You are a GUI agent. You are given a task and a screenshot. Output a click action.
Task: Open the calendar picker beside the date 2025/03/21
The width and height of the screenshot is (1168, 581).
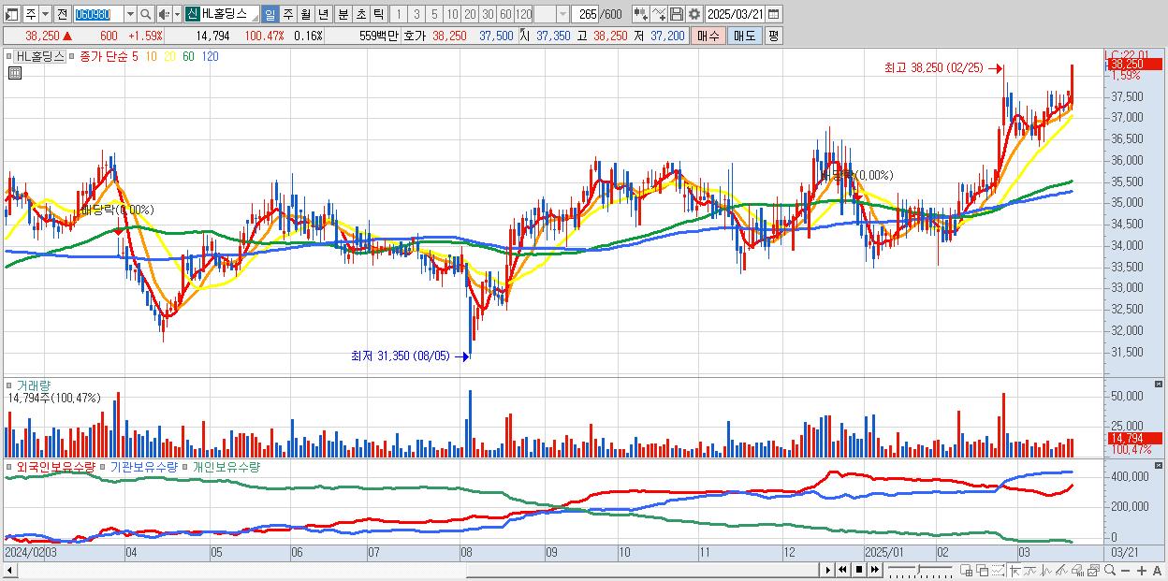tap(773, 14)
